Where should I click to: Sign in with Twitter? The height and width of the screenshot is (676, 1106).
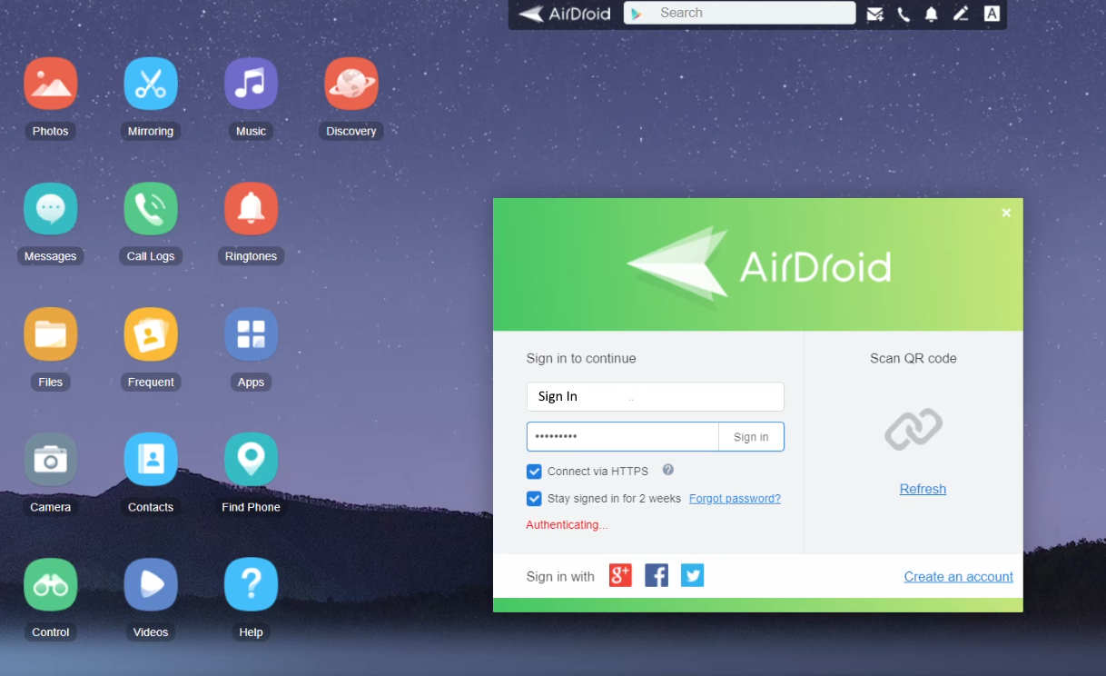click(692, 575)
